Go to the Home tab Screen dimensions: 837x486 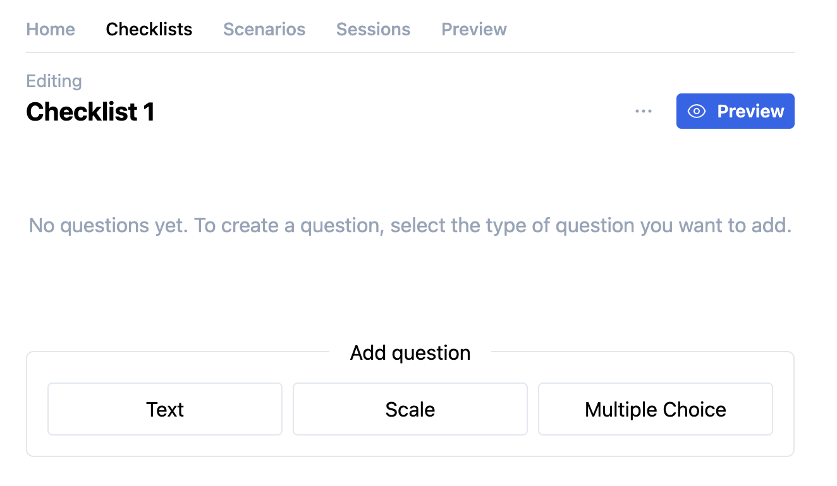coord(51,29)
